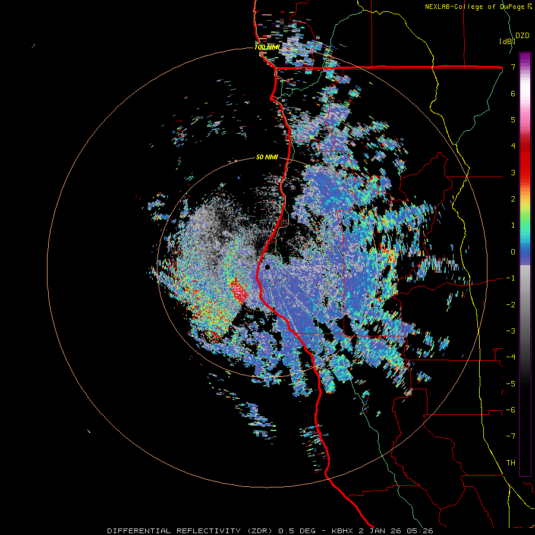The image size is (535, 535).
Task: Click legend value 4
Action: click(513, 146)
